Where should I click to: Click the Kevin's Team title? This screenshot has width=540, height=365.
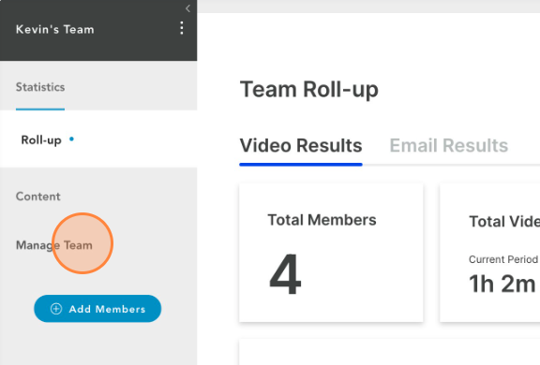pyautogui.click(x=55, y=30)
